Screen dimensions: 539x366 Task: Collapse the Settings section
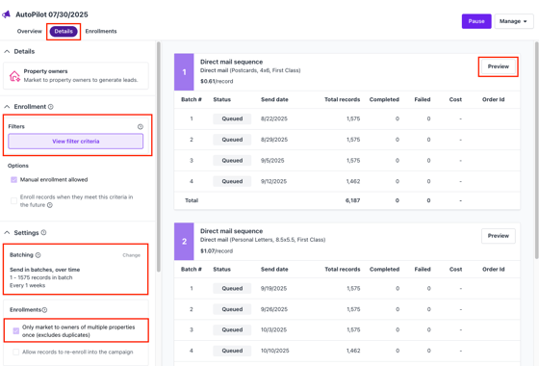point(7,232)
